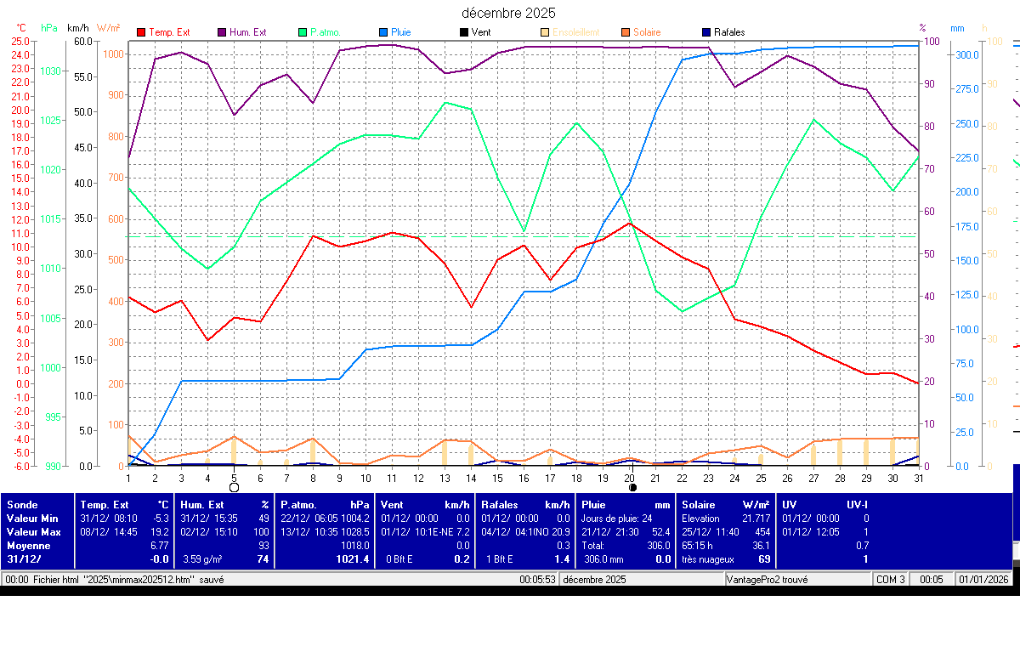1020x669 pixels.
Task: Click the new moon icon under day 20
Action: point(632,487)
